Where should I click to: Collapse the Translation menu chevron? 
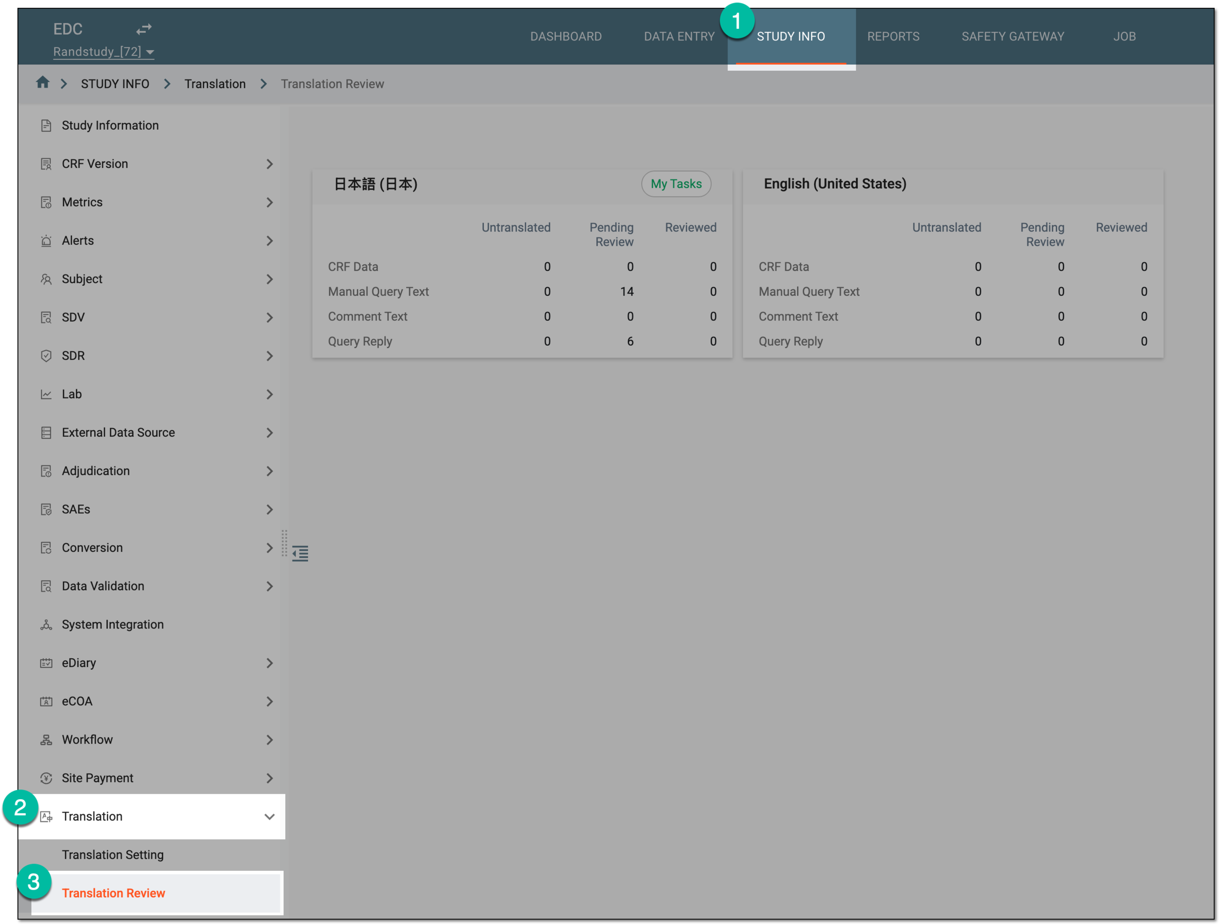coord(270,817)
